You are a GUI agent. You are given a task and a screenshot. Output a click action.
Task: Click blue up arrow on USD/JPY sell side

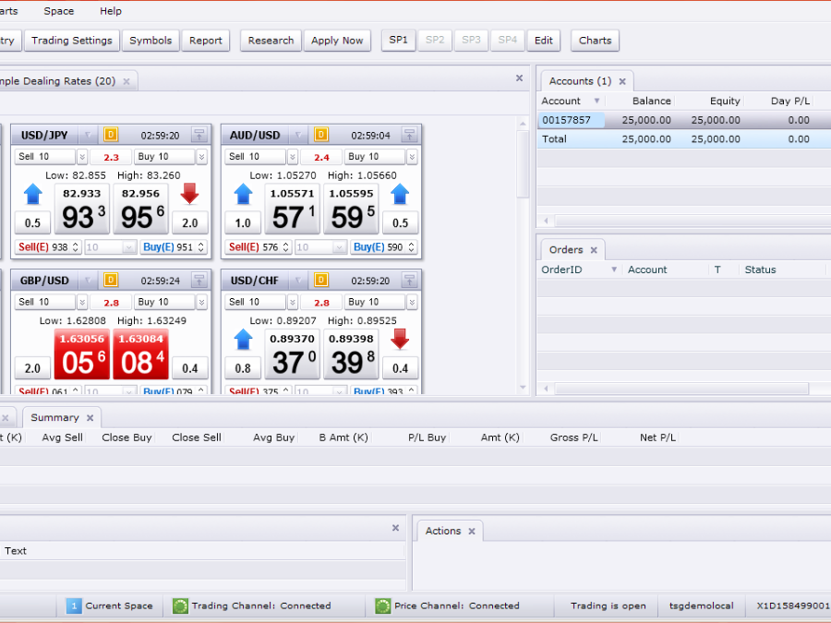click(33, 194)
